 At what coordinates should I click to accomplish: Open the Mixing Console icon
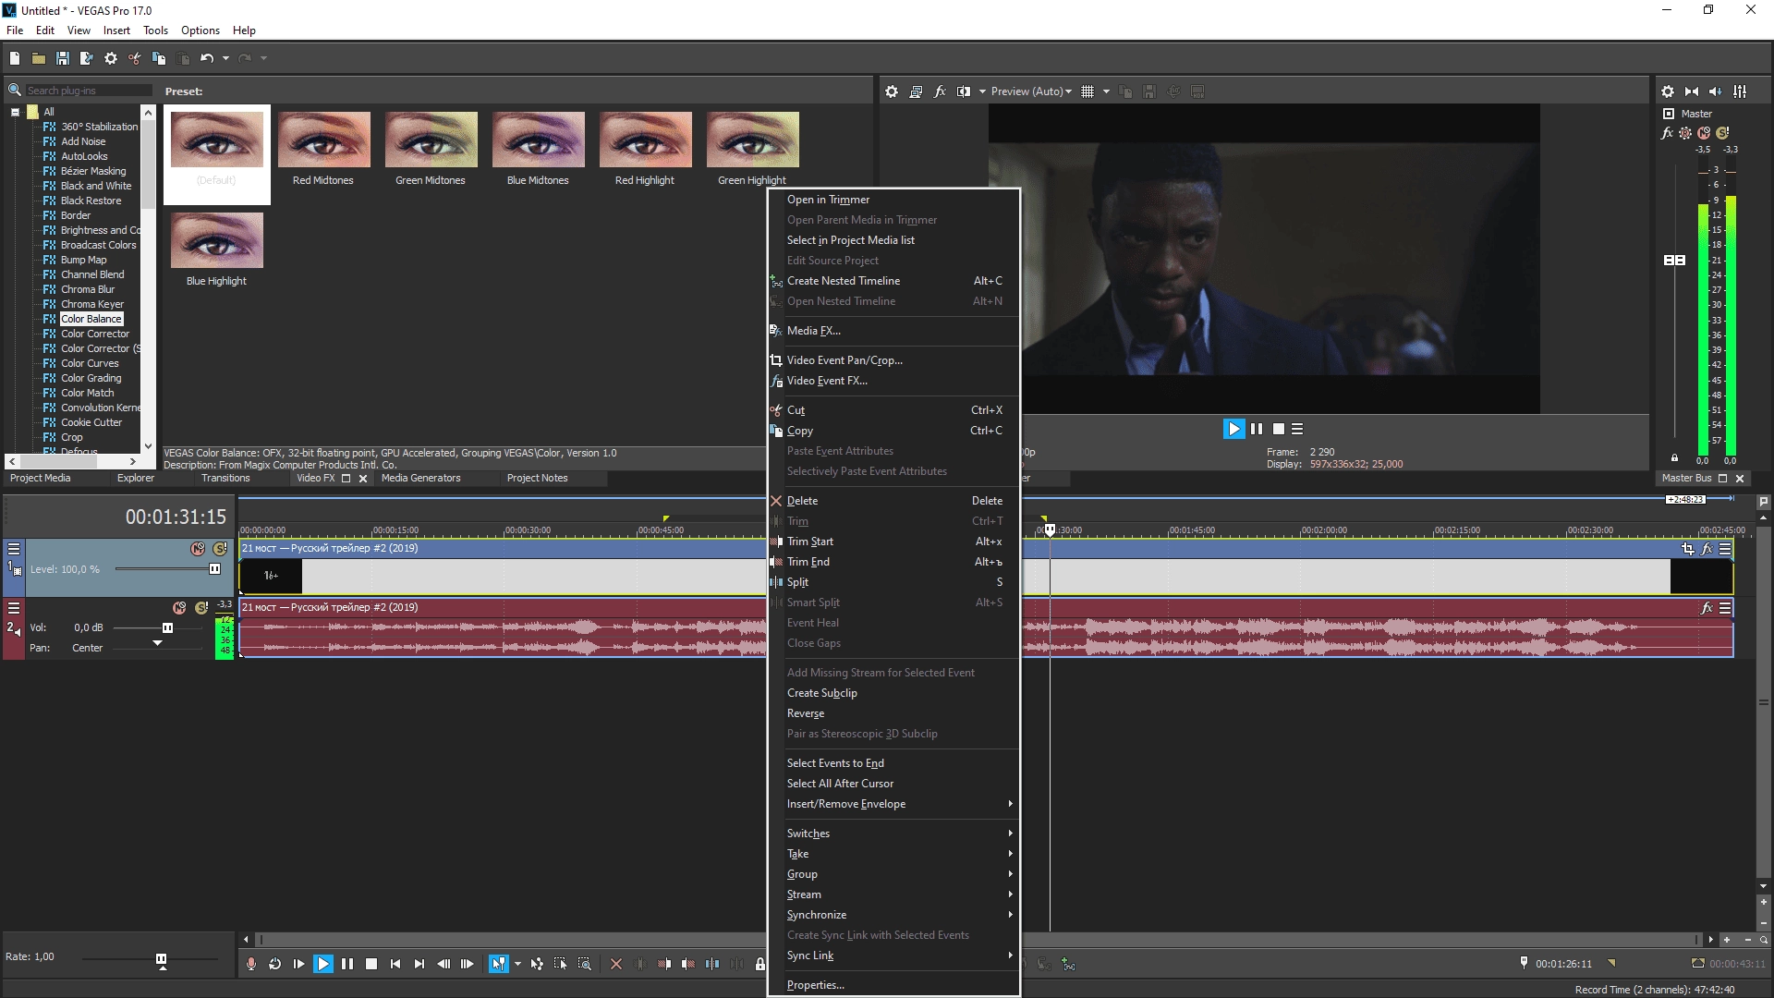1740,91
